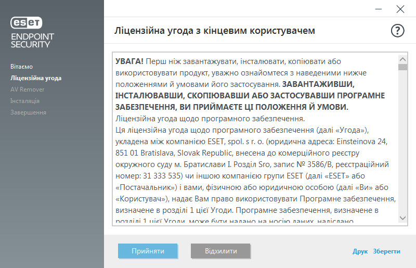Click the bold УВАГА! word in the agreement
Viewport: 416px width, 268px height.
[x=129, y=61]
